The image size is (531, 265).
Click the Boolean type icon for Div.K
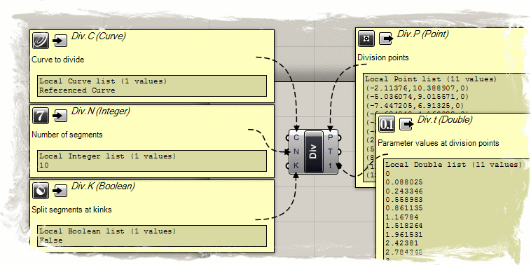(x=41, y=191)
